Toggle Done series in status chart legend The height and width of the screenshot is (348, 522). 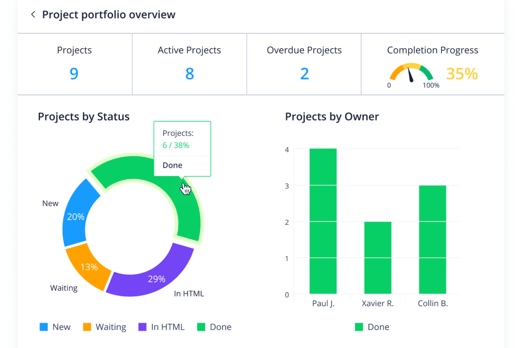221,327
